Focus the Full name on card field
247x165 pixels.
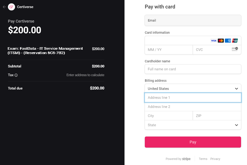(193, 69)
